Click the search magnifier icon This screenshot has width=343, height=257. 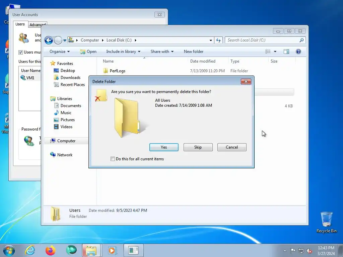(x=302, y=40)
